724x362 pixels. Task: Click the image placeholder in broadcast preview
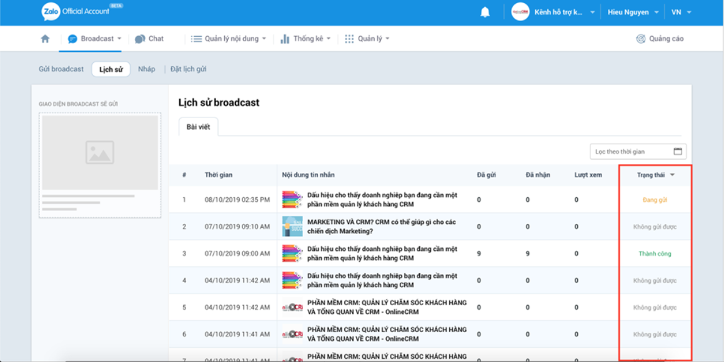click(100, 153)
